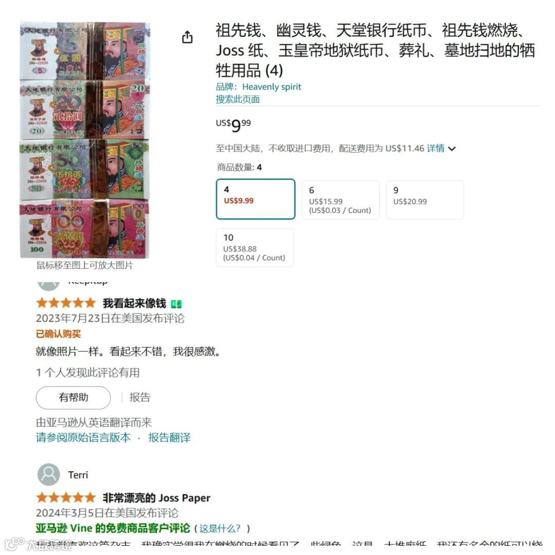Viewport: 555px width, 555px height.
Task: Open 请参阅原始语言版本 link
Action: click(83, 437)
